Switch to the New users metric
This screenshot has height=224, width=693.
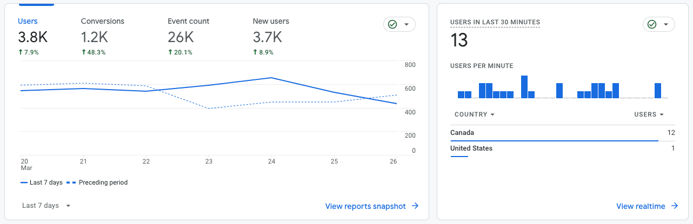click(x=271, y=22)
